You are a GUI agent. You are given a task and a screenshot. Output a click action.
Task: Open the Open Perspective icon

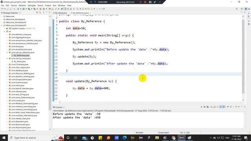pos(242,9)
